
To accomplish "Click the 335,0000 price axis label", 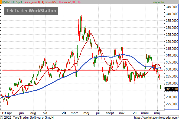I will click(172, 21).
